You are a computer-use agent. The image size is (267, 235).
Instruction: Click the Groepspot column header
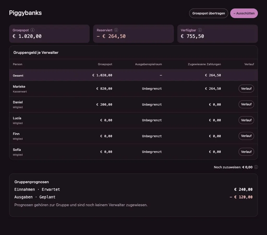point(105,64)
